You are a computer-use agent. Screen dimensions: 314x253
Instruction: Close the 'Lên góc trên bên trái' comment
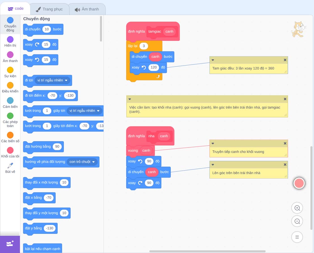(285, 164)
